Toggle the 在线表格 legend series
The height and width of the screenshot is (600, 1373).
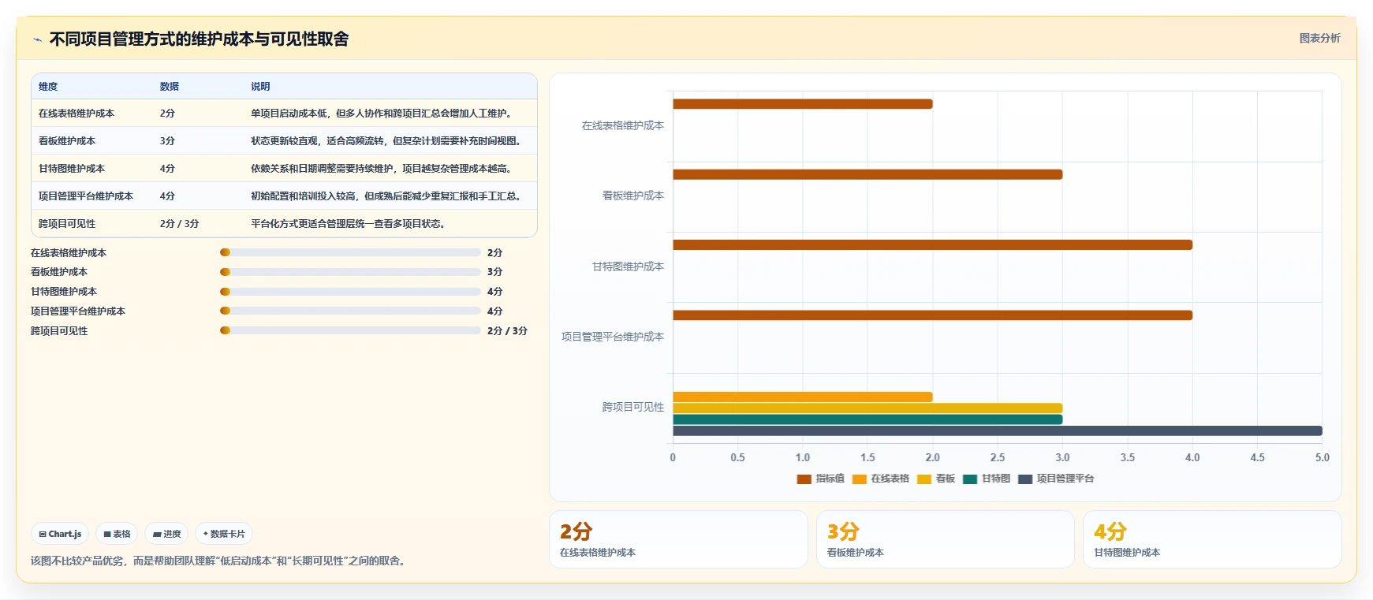tap(880, 479)
